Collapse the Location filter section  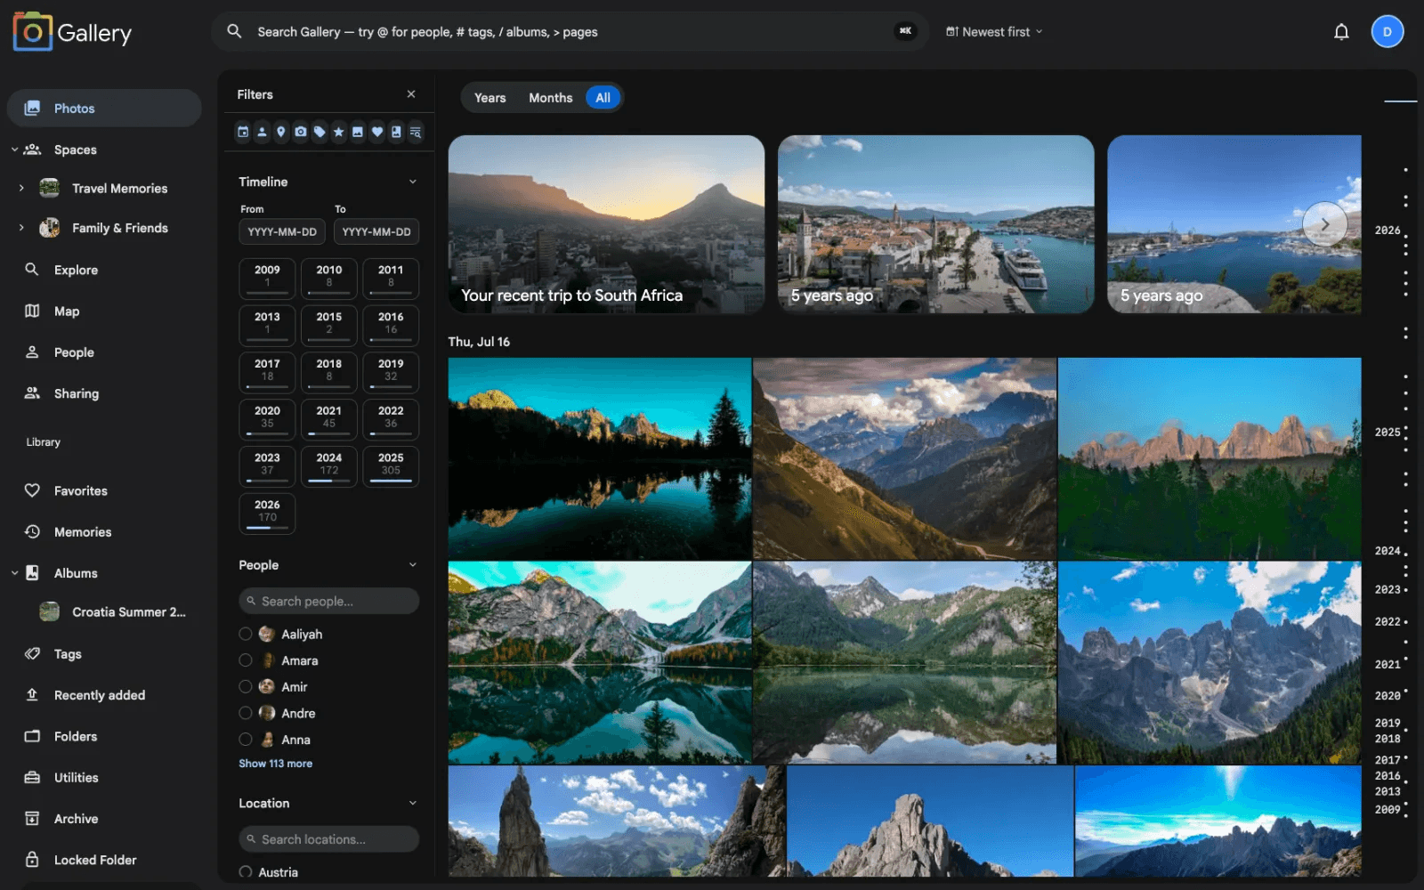pos(413,803)
